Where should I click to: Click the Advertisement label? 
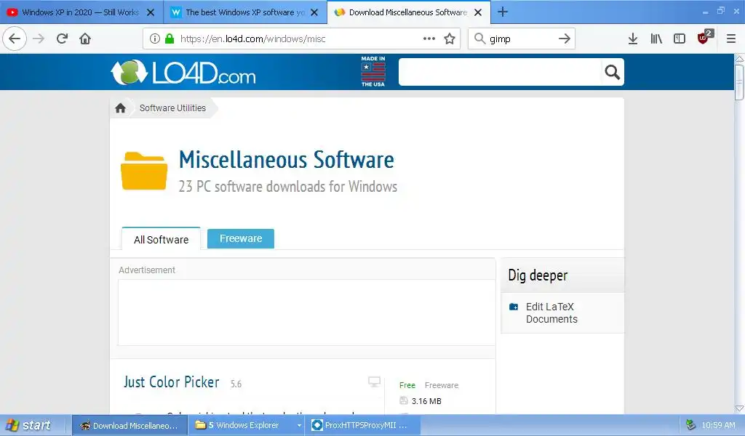tap(147, 270)
